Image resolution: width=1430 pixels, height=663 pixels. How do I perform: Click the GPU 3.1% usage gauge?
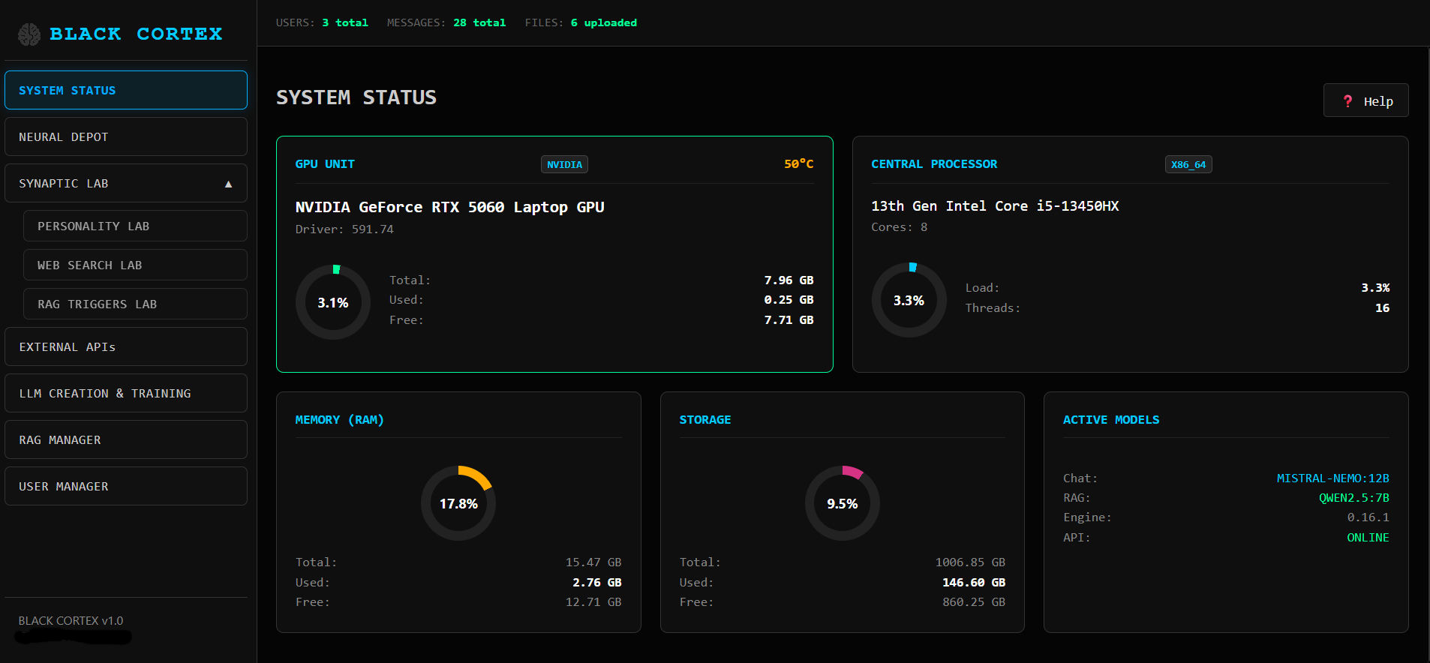[333, 302]
